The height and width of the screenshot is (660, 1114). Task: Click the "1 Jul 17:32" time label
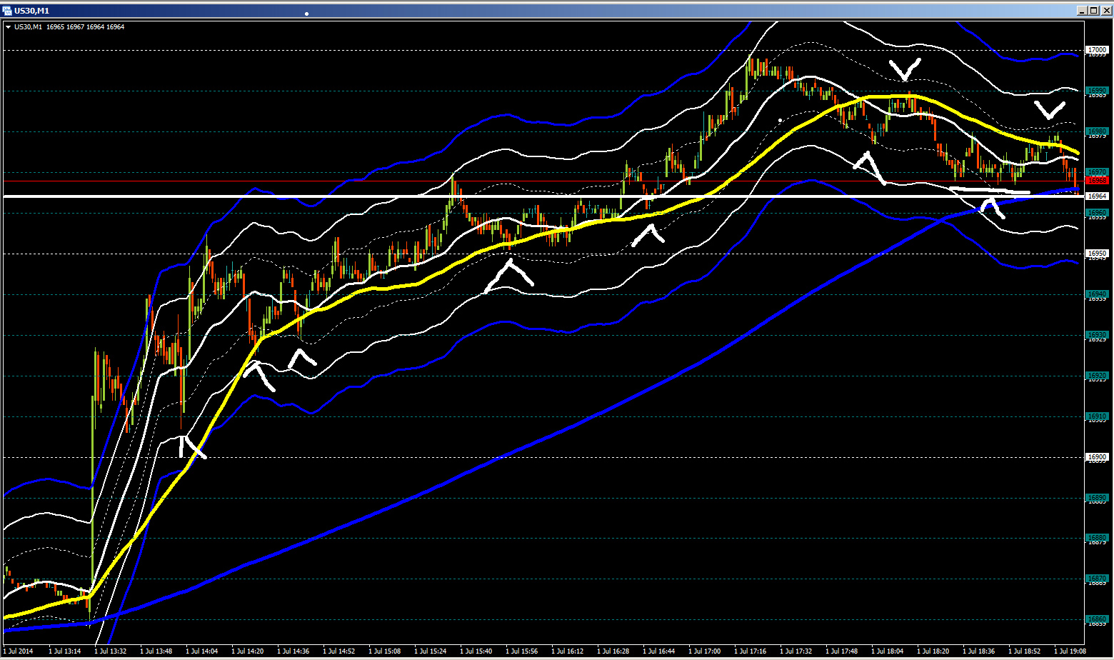pos(796,651)
